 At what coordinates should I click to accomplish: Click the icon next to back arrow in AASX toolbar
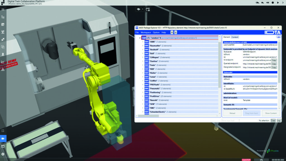tap(176, 32)
